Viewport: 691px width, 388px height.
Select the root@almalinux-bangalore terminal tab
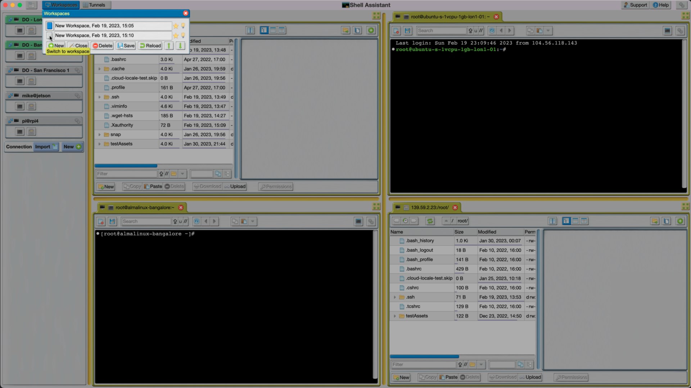point(144,208)
